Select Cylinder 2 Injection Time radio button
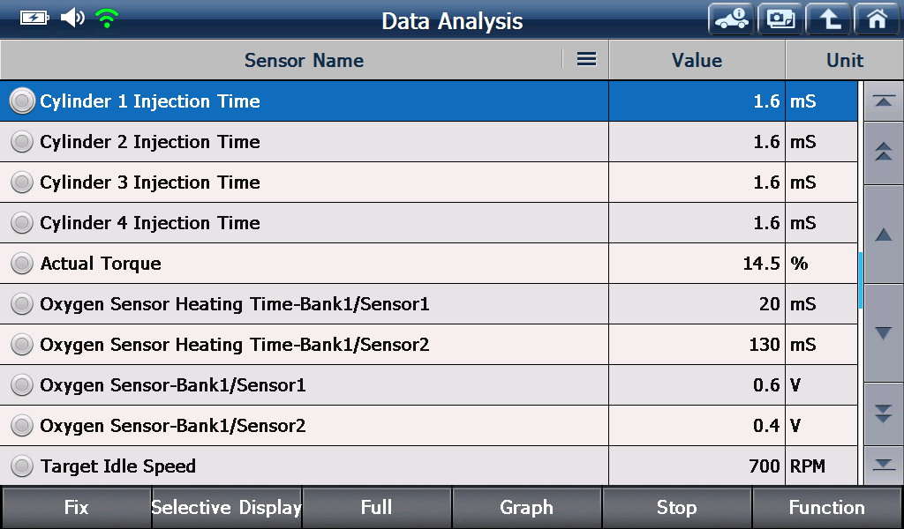 coord(22,142)
